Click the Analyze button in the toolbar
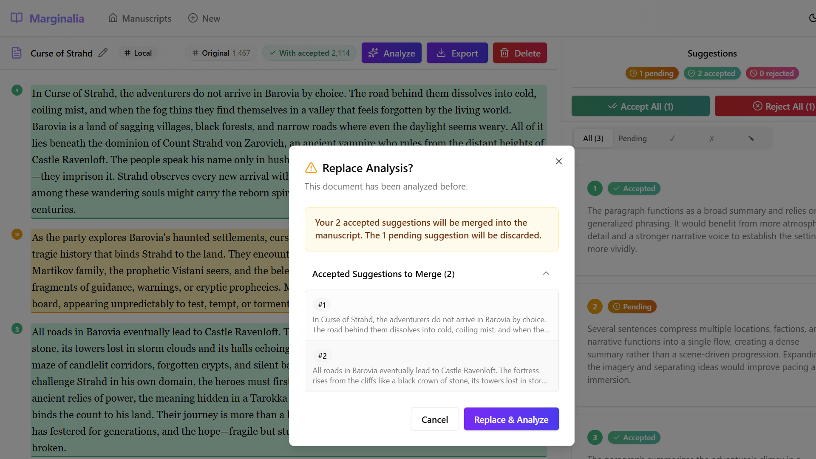Viewport: 816px width, 459px height. pyautogui.click(x=391, y=53)
